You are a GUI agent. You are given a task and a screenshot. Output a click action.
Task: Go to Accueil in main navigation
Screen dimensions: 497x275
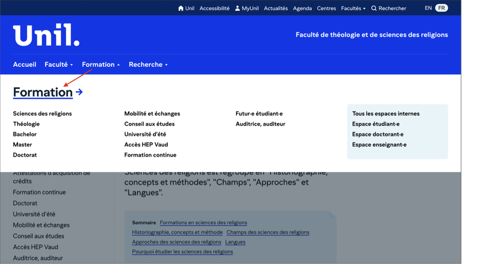pos(24,65)
